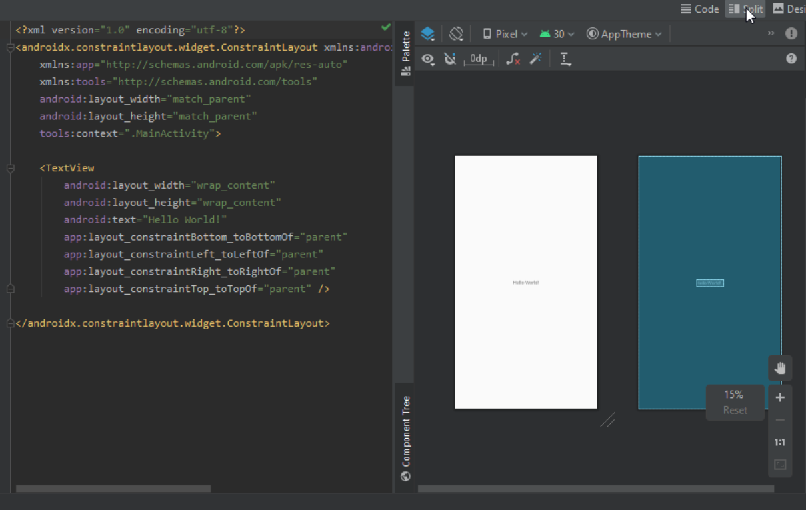Show warnings and errors icon
This screenshot has height=510, width=806.
[x=791, y=33]
